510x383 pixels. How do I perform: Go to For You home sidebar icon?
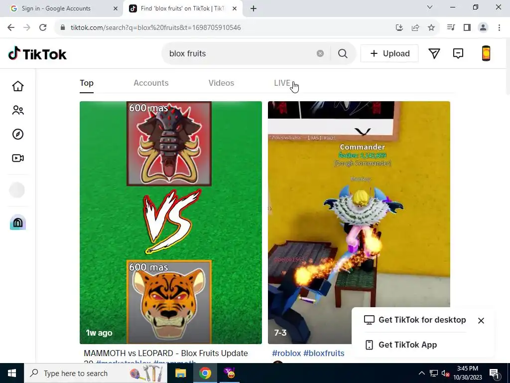click(x=18, y=86)
